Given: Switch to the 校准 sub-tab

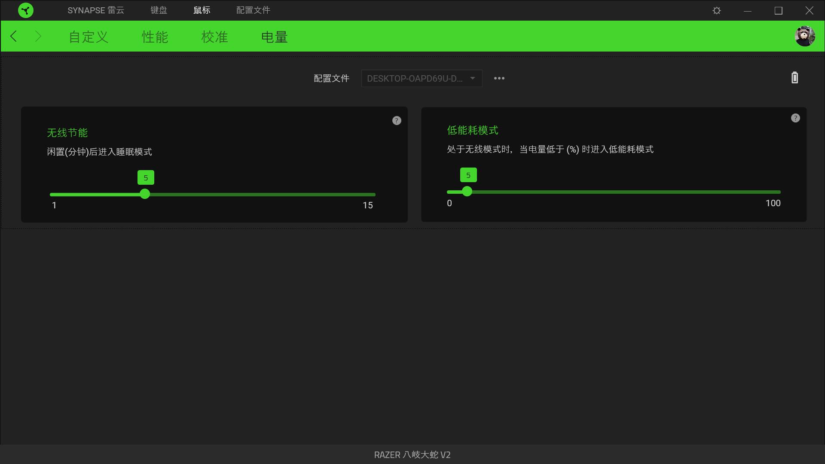Looking at the screenshot, I should pos(214,37).
